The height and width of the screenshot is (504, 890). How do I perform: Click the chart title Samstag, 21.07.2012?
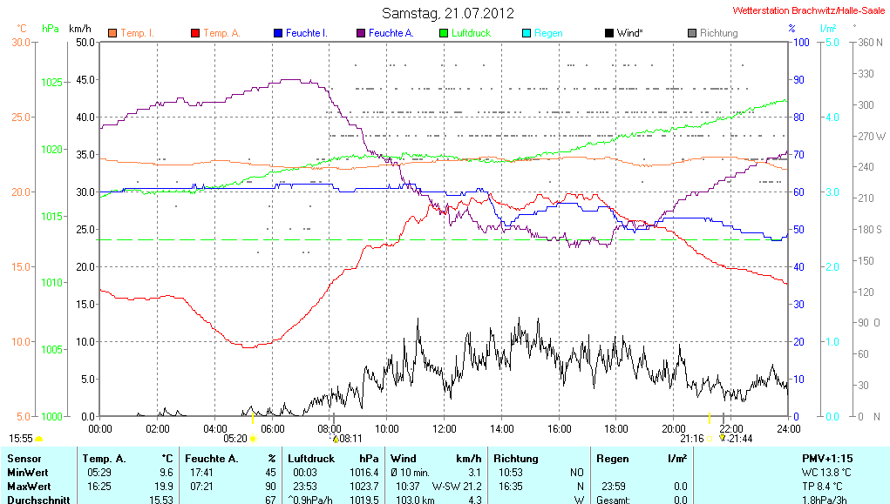click(x=448, y=14)
